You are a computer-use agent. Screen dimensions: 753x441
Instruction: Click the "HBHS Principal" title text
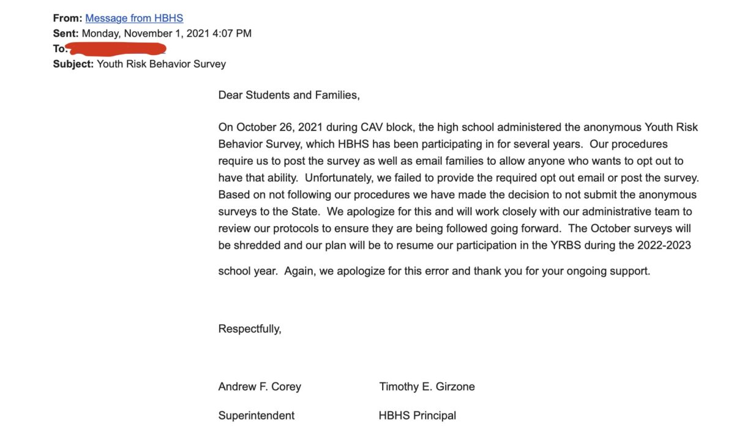coord(418,415)
